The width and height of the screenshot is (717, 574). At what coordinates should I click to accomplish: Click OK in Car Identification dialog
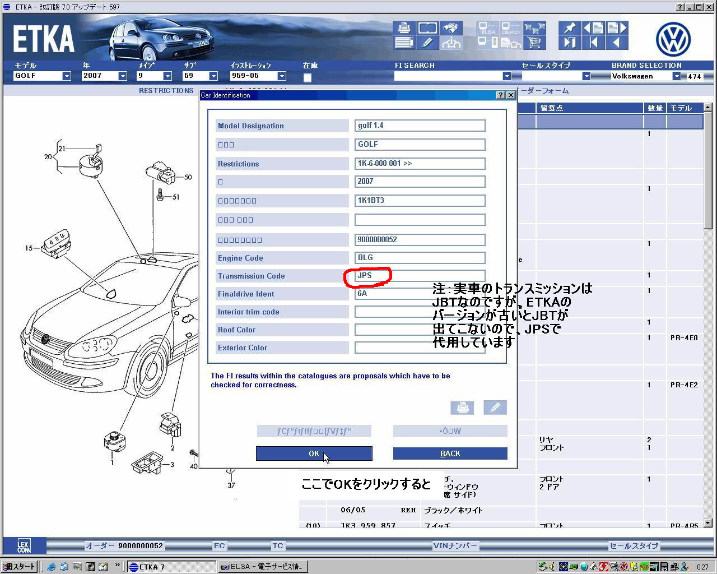(314, 453)
